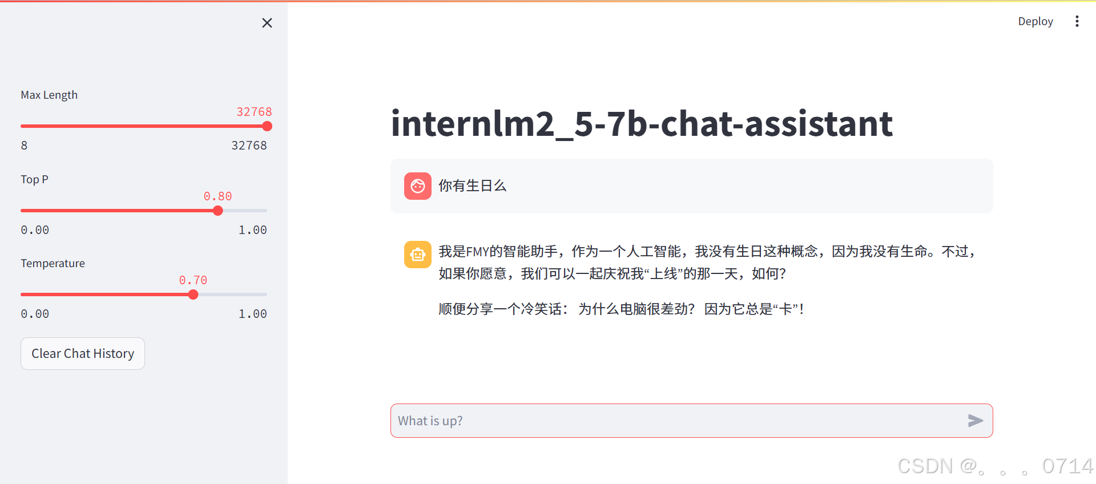Select the Max Length value 32768
The height and width of the screenshot is (484, 1096).
pyautogui.click(x=254, y=112)
